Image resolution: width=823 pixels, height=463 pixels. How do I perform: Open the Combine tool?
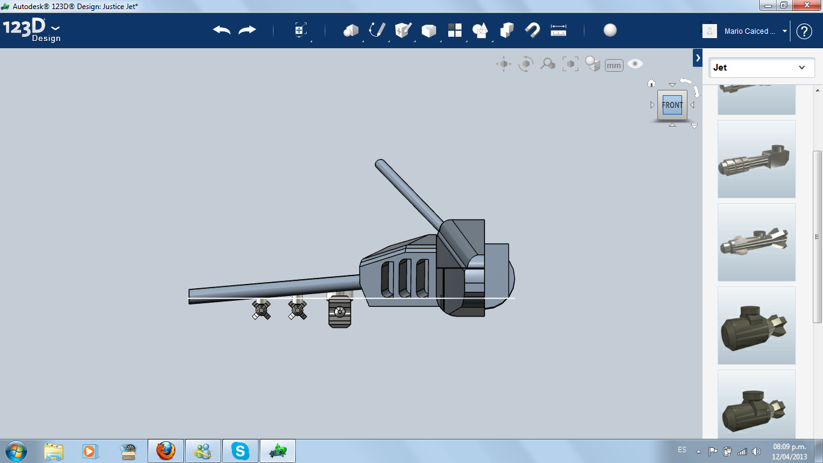[x=507, y=30]
